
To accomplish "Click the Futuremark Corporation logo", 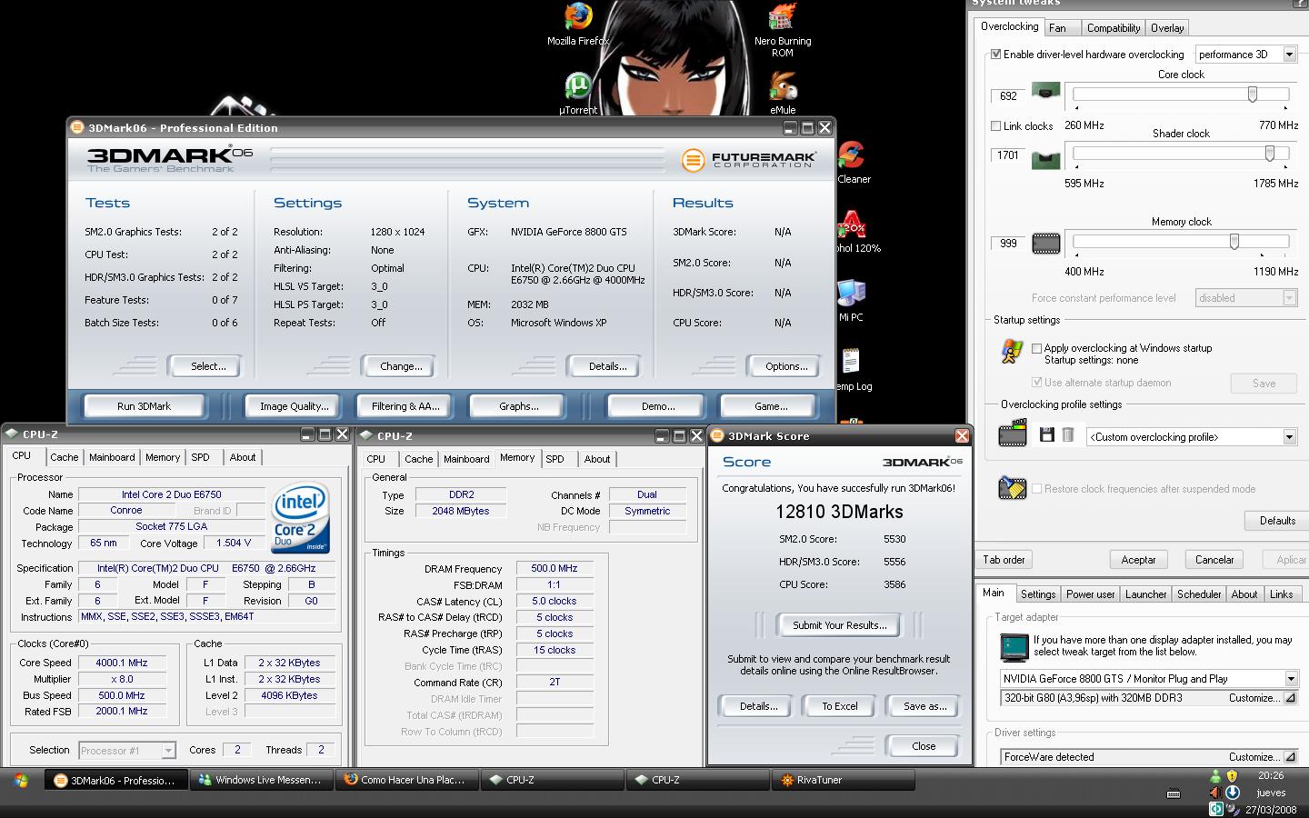I will click(749, 161).
